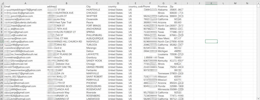The width and height of the screenshot is (260, 100).
Task: Click the Email header cell
Action: 25,7
